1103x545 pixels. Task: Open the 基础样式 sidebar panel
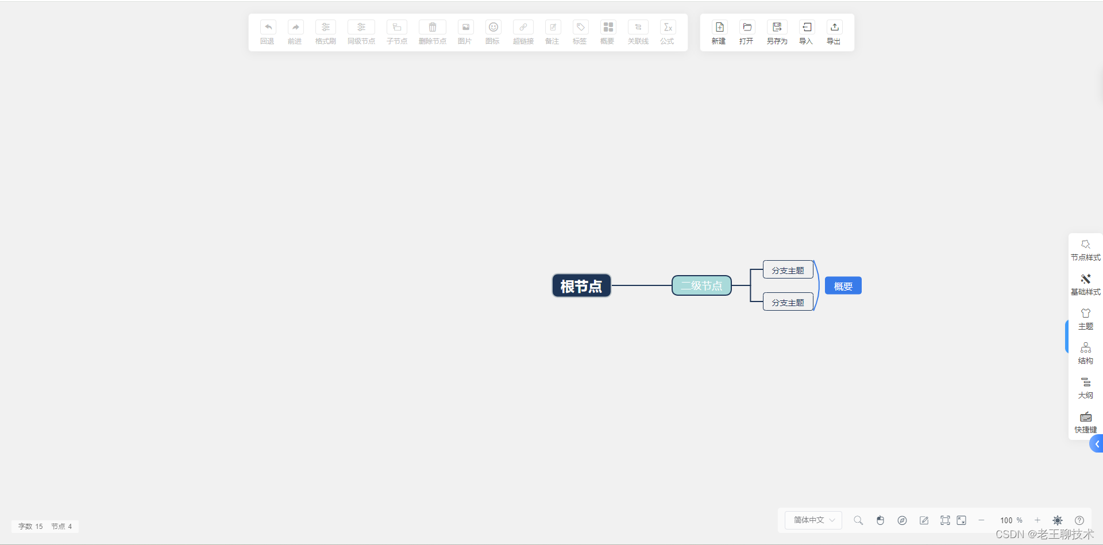[x=1085, y=285]
